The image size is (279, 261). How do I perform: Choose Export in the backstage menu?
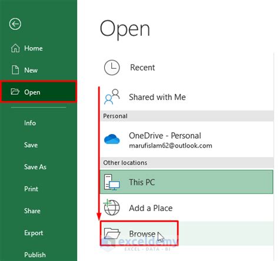[x=34, y=233]
